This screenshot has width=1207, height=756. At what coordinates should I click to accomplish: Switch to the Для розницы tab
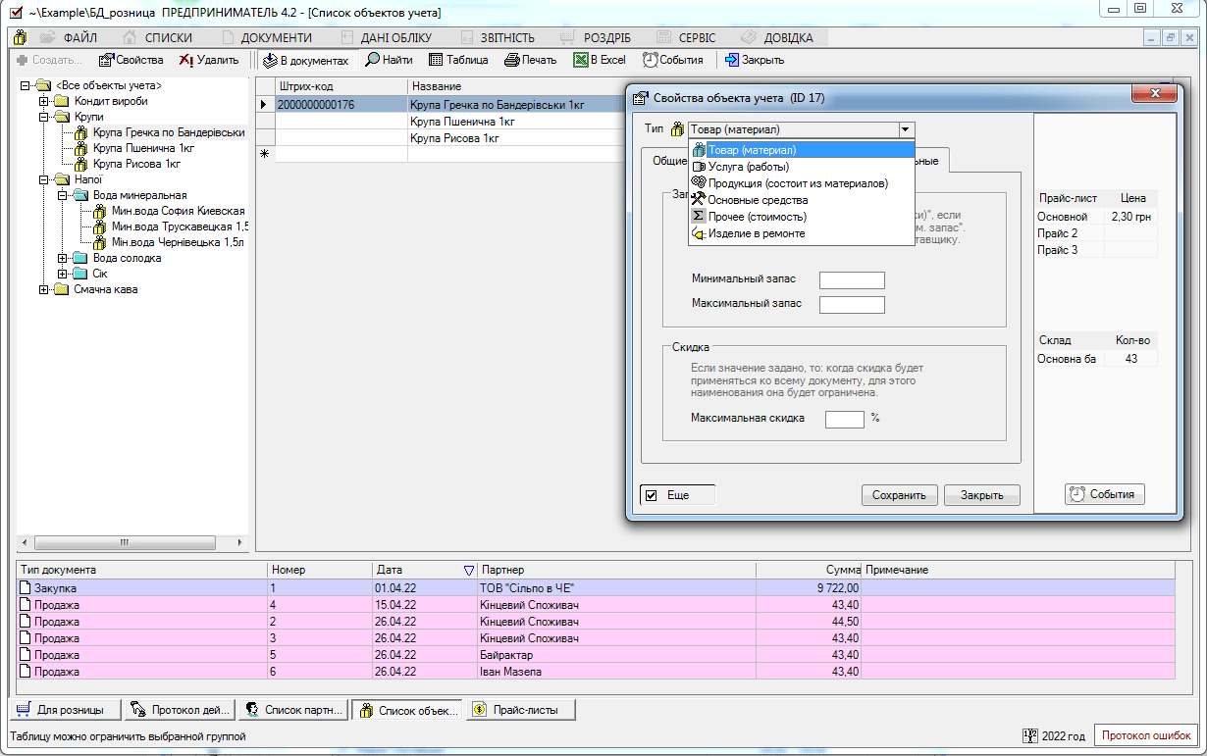click(65, 710)
